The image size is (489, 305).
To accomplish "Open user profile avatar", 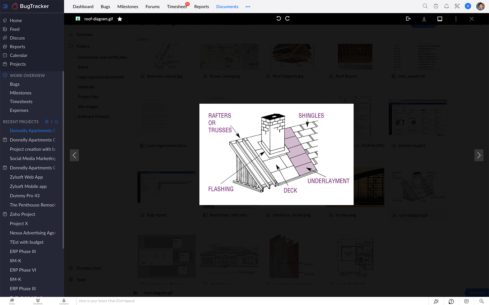I will 480,6.
